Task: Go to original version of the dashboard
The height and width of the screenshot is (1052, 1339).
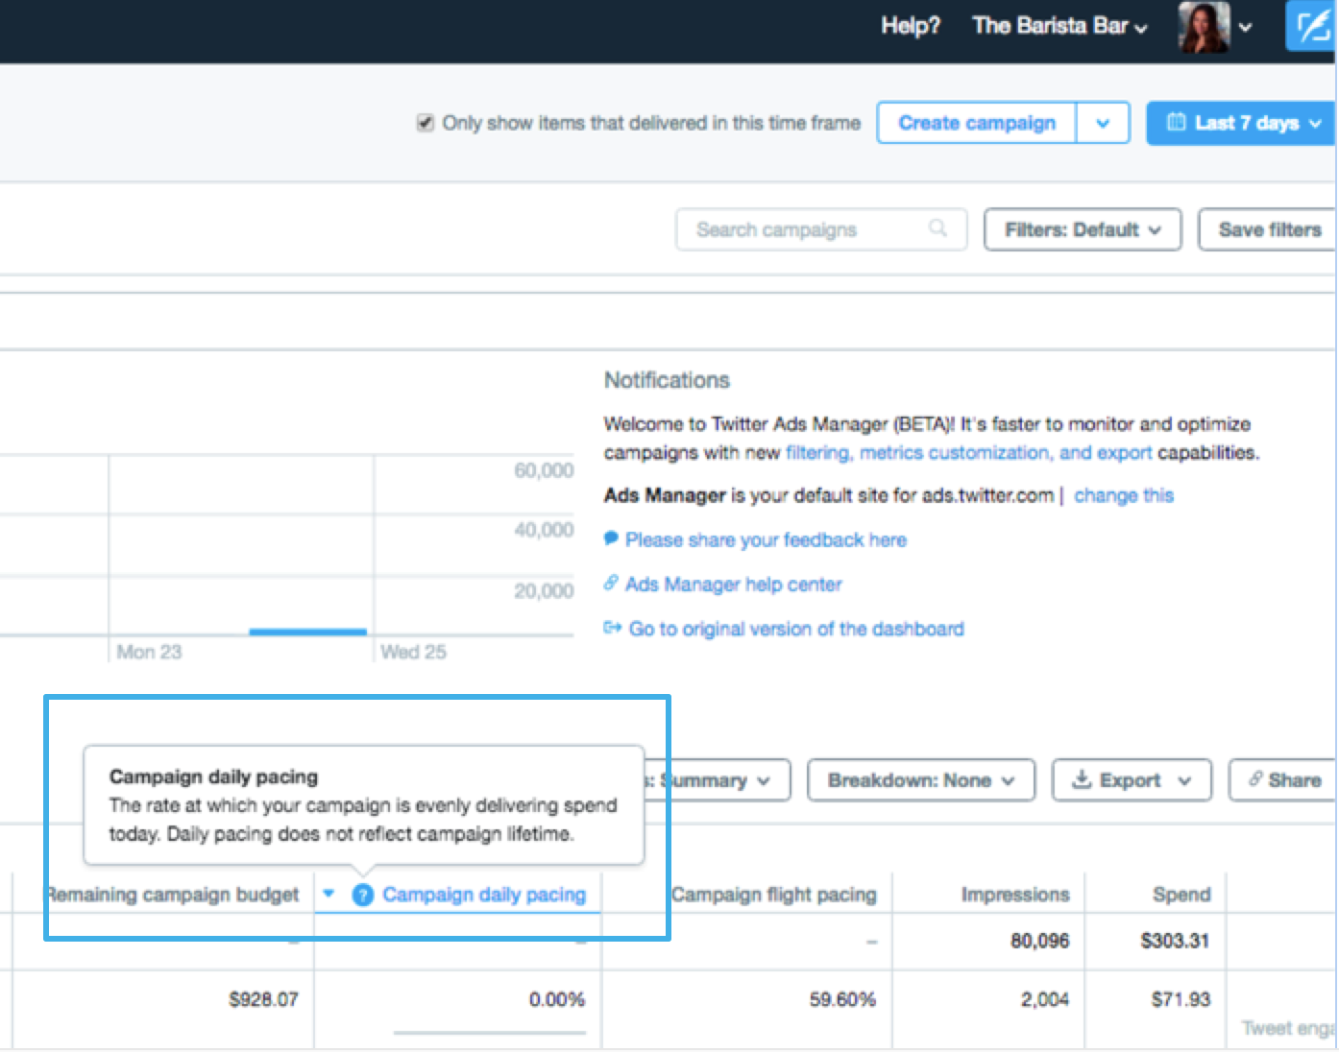Action: point(796,629)
